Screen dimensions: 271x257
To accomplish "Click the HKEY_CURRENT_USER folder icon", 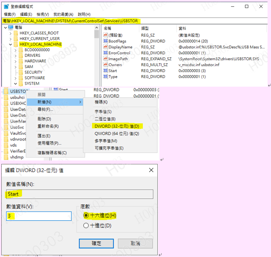I will [x=16, y=38].
